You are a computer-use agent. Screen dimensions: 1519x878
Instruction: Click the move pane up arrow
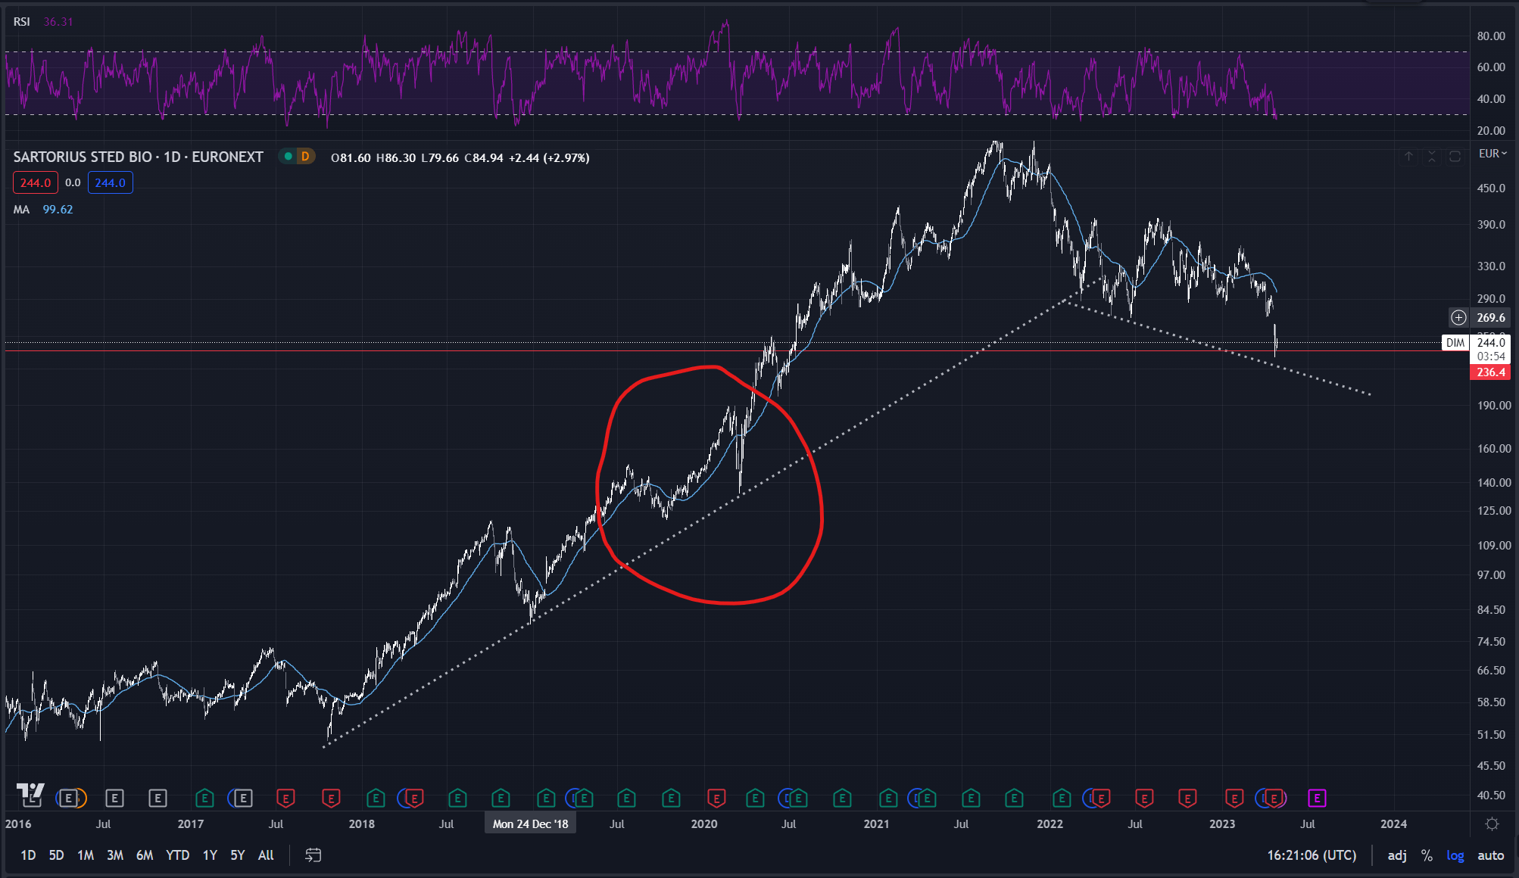[1408, 157]
